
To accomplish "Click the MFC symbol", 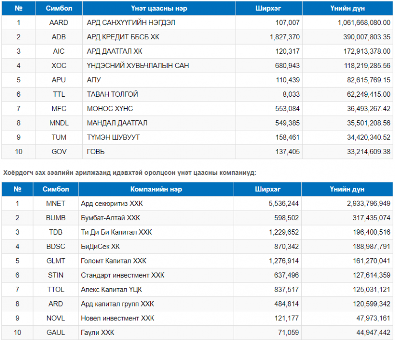I will coord(59,109).
